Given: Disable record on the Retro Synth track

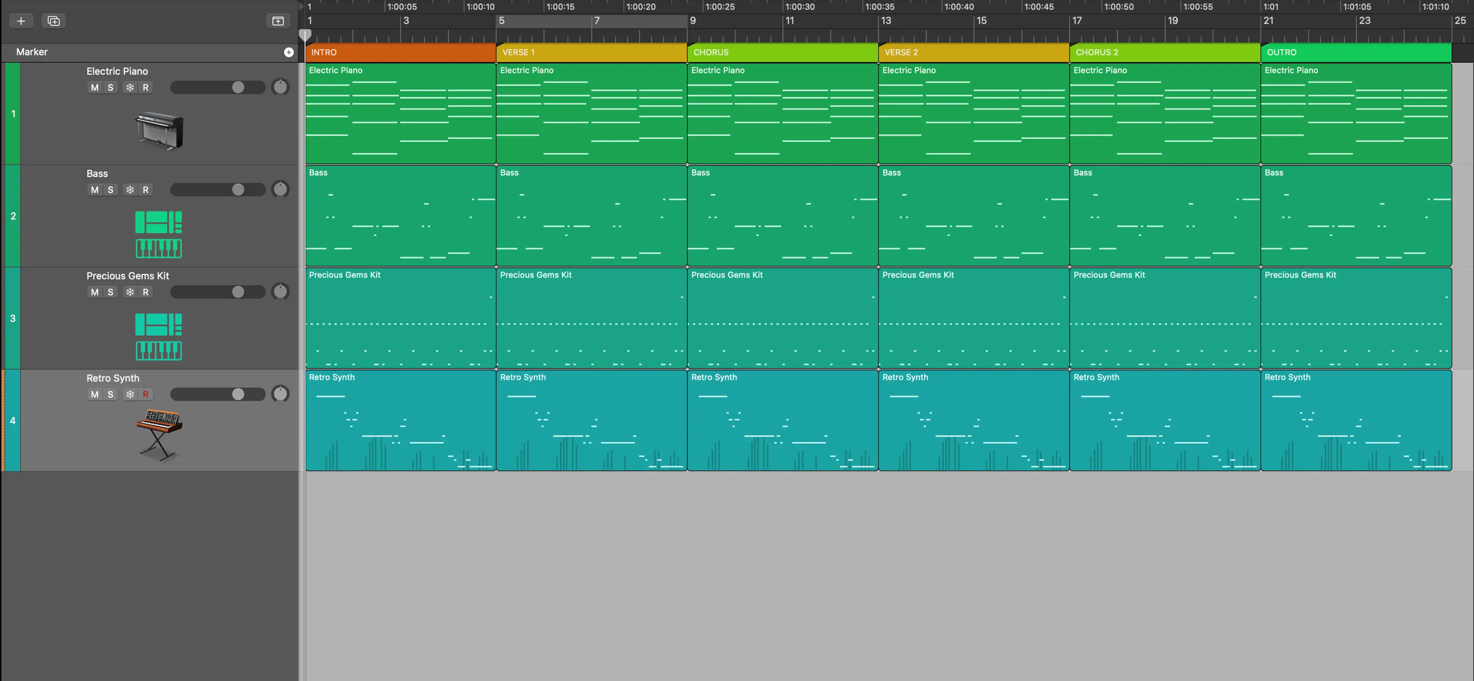Looking at the screenshot, I should click(145, 394).
